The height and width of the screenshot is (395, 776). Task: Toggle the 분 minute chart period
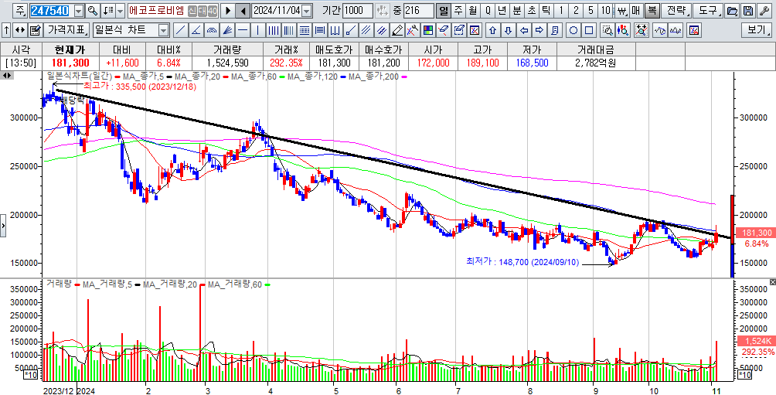517,11
